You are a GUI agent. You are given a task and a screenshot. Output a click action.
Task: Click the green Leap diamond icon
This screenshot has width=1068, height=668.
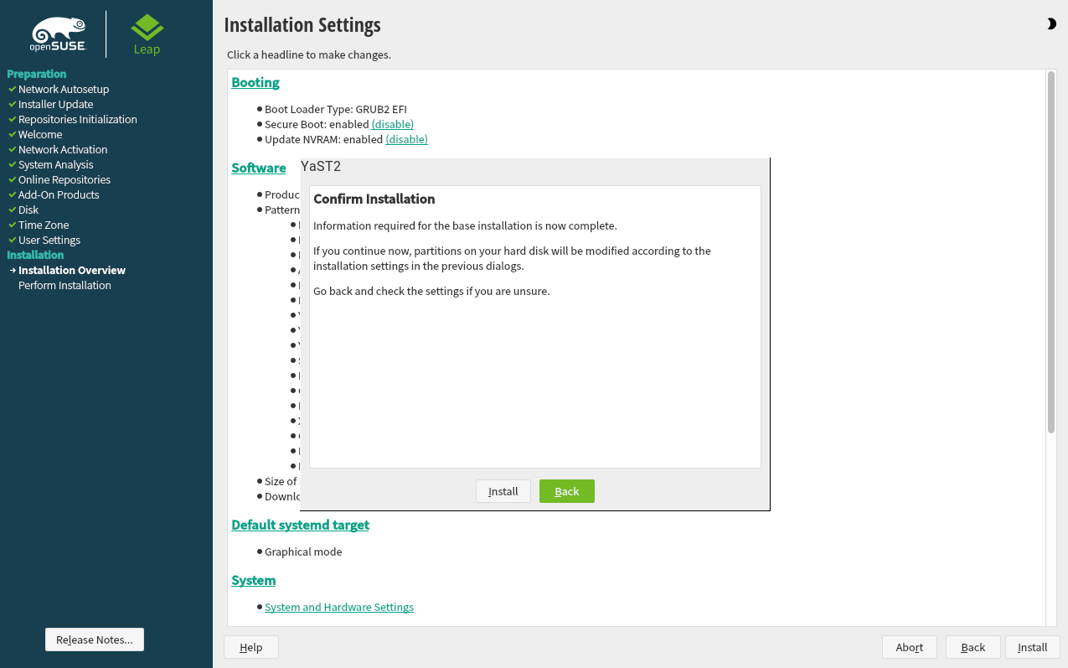pos(147,28)
